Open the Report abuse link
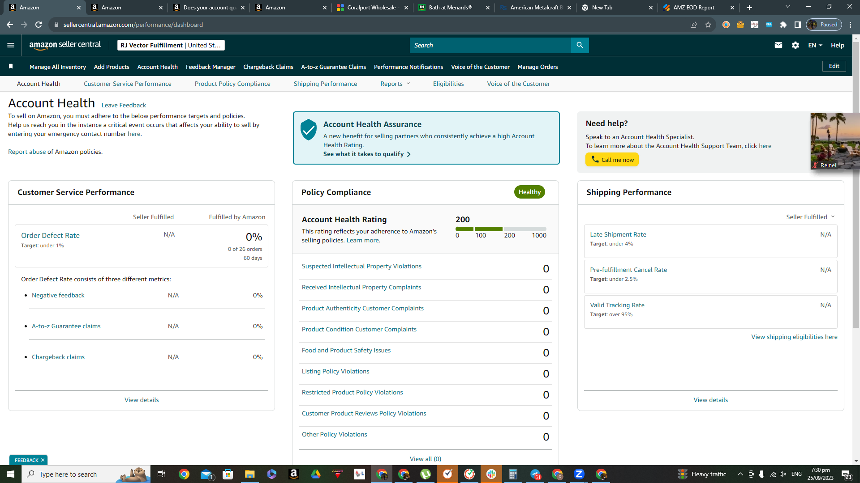This screenshot has height=483, width=860. coord(27,152)
